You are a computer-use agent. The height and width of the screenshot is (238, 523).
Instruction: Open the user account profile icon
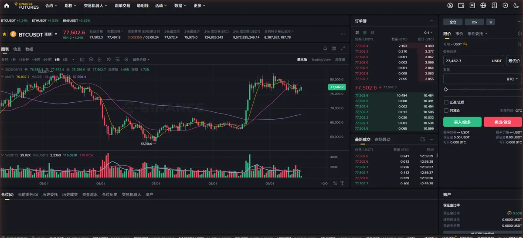click(x=451, y=6)
